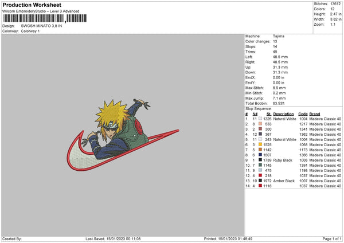Select the Ruby Black swatch in stop 9
Viewport: 344px width, 243px height.
pyautogui.click(x=260, y=160)
